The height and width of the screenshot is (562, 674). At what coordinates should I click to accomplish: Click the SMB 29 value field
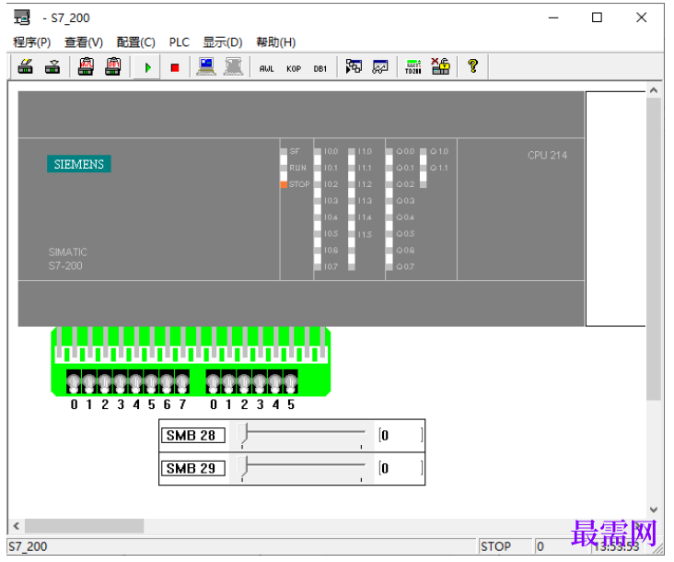point(401,468)
